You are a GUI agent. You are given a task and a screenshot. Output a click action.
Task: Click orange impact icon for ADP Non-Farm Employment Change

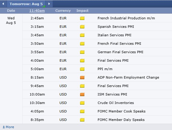(82, 77)
